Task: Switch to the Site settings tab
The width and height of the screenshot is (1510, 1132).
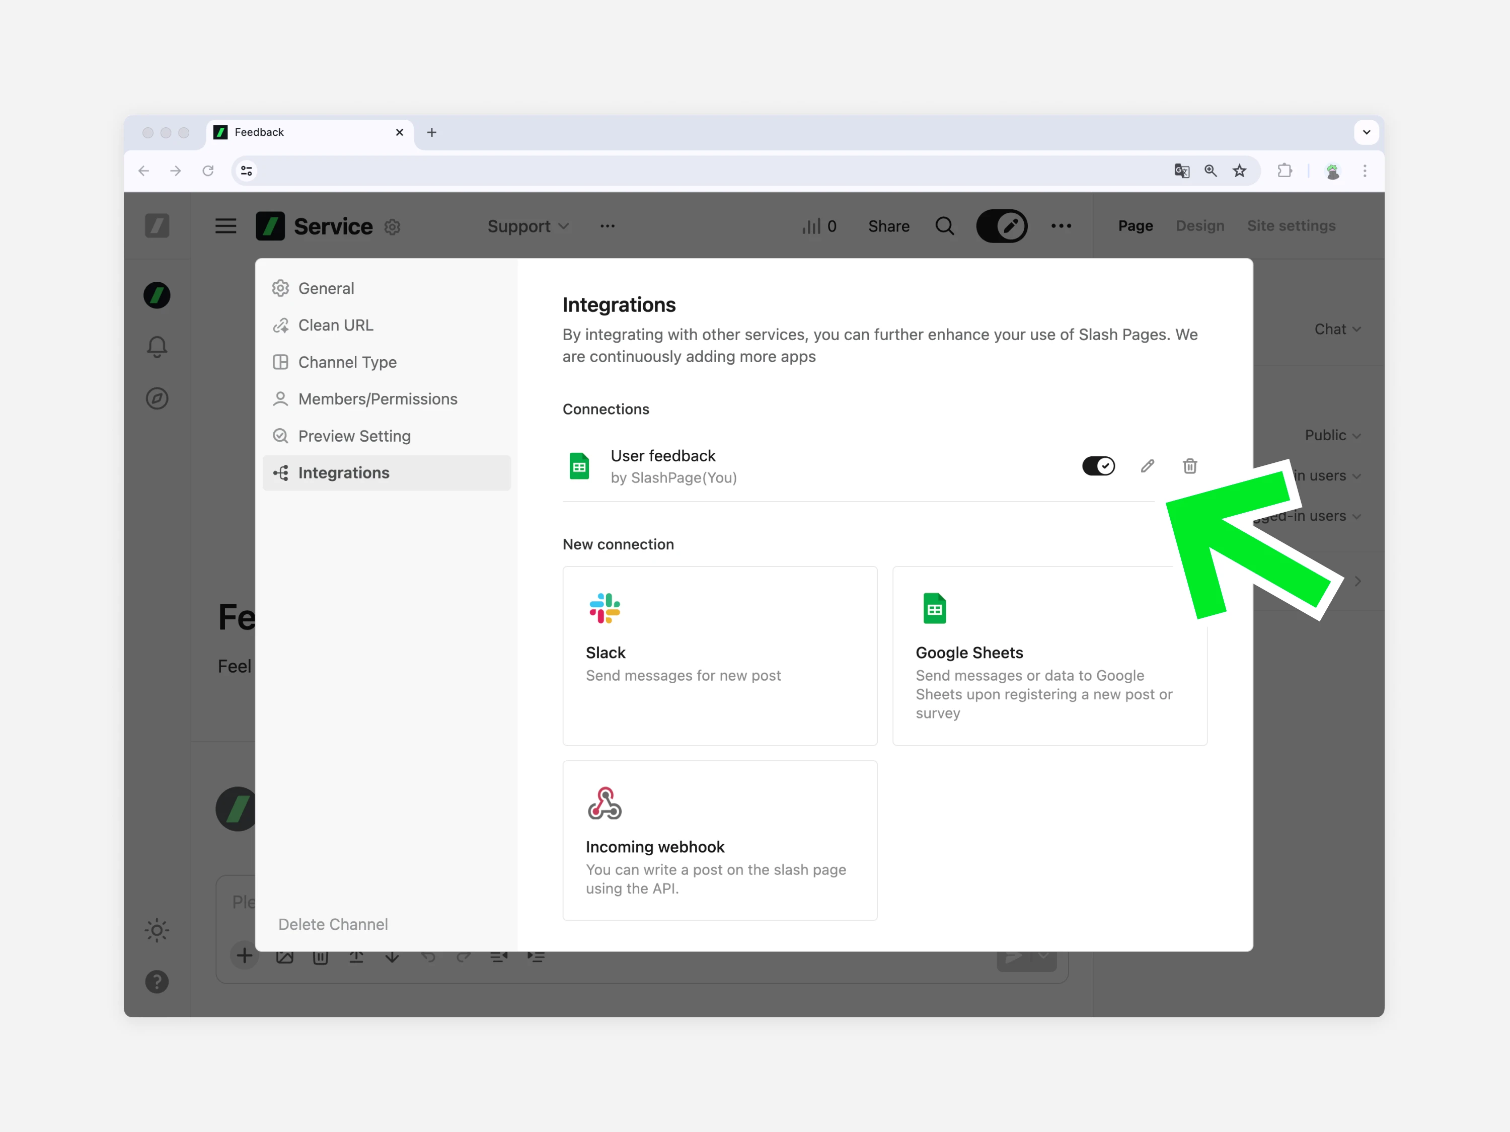Action: 1291,226
